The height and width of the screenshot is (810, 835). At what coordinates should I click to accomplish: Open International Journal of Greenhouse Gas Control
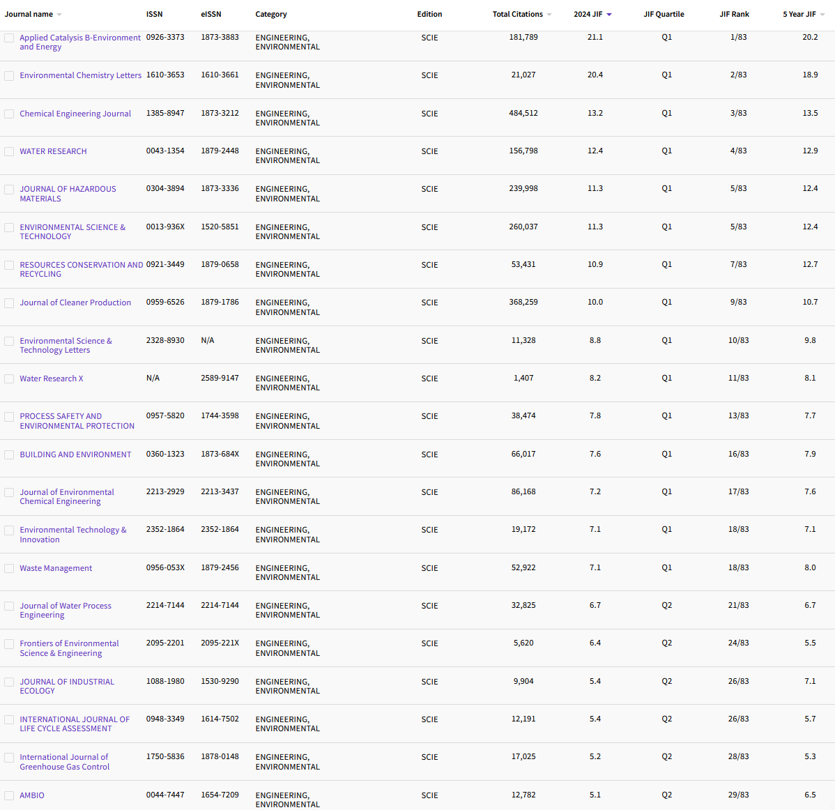click(x=64, y=761)
